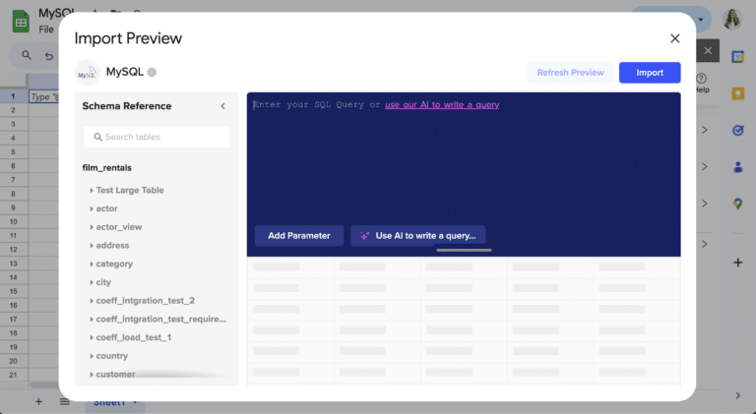Open the info icon next to MySQL

click(152, 72)
